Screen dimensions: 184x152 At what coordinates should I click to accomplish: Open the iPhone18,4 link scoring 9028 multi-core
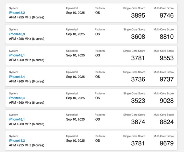[x=17, y=98]
